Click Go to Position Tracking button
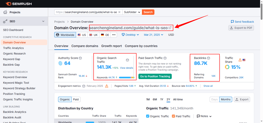Screen dimensions: 263x123 (x=155, y=77)
